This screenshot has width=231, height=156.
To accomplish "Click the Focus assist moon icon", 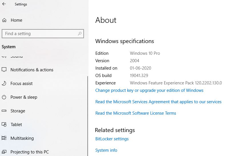I will pyautogui.click(x=4, y=84).
